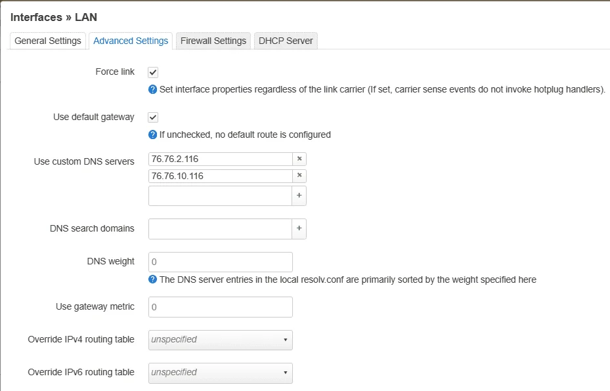Click the help icon for default gateway

[152, 134]
